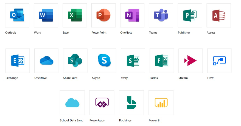Screen dimensions: 241x126
Task: Select the SharePoint icon
Action: tap(75, 61)
